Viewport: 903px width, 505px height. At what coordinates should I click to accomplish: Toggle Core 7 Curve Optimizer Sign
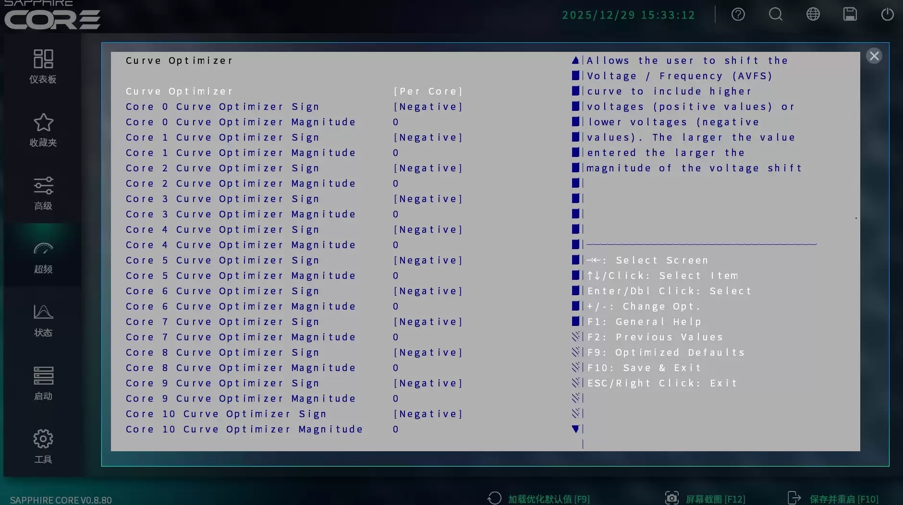pos(428,321)
